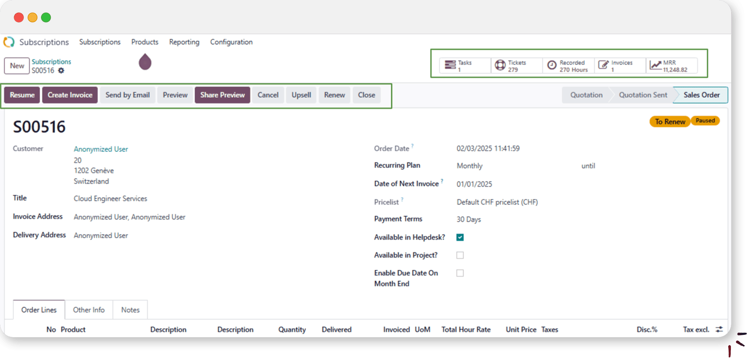The image size is (747, 358).
Task: Open the gear settings icon beside S00516
Action: 61,70
